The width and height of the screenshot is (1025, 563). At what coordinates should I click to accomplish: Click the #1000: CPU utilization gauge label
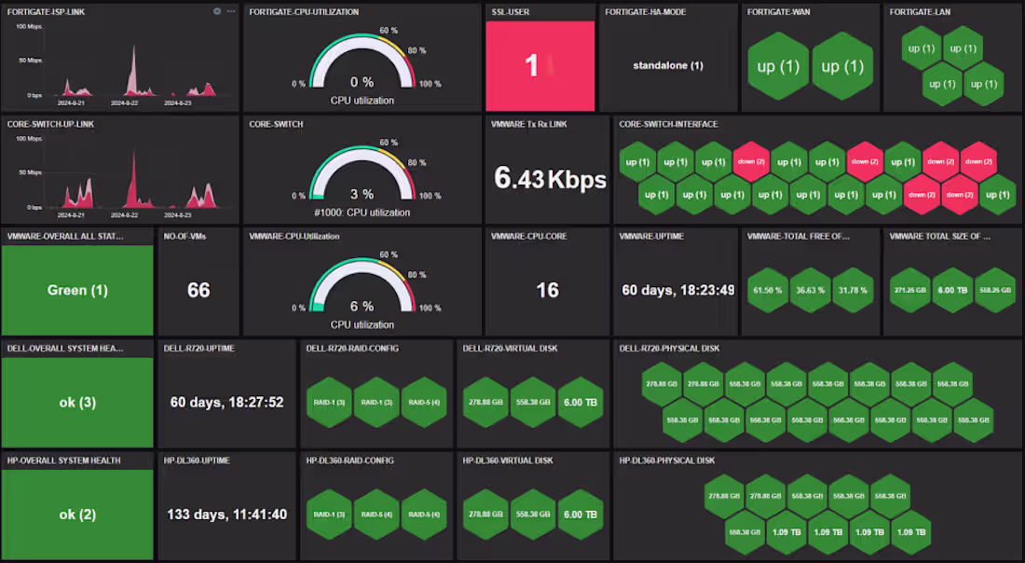(x=362, y=213)
